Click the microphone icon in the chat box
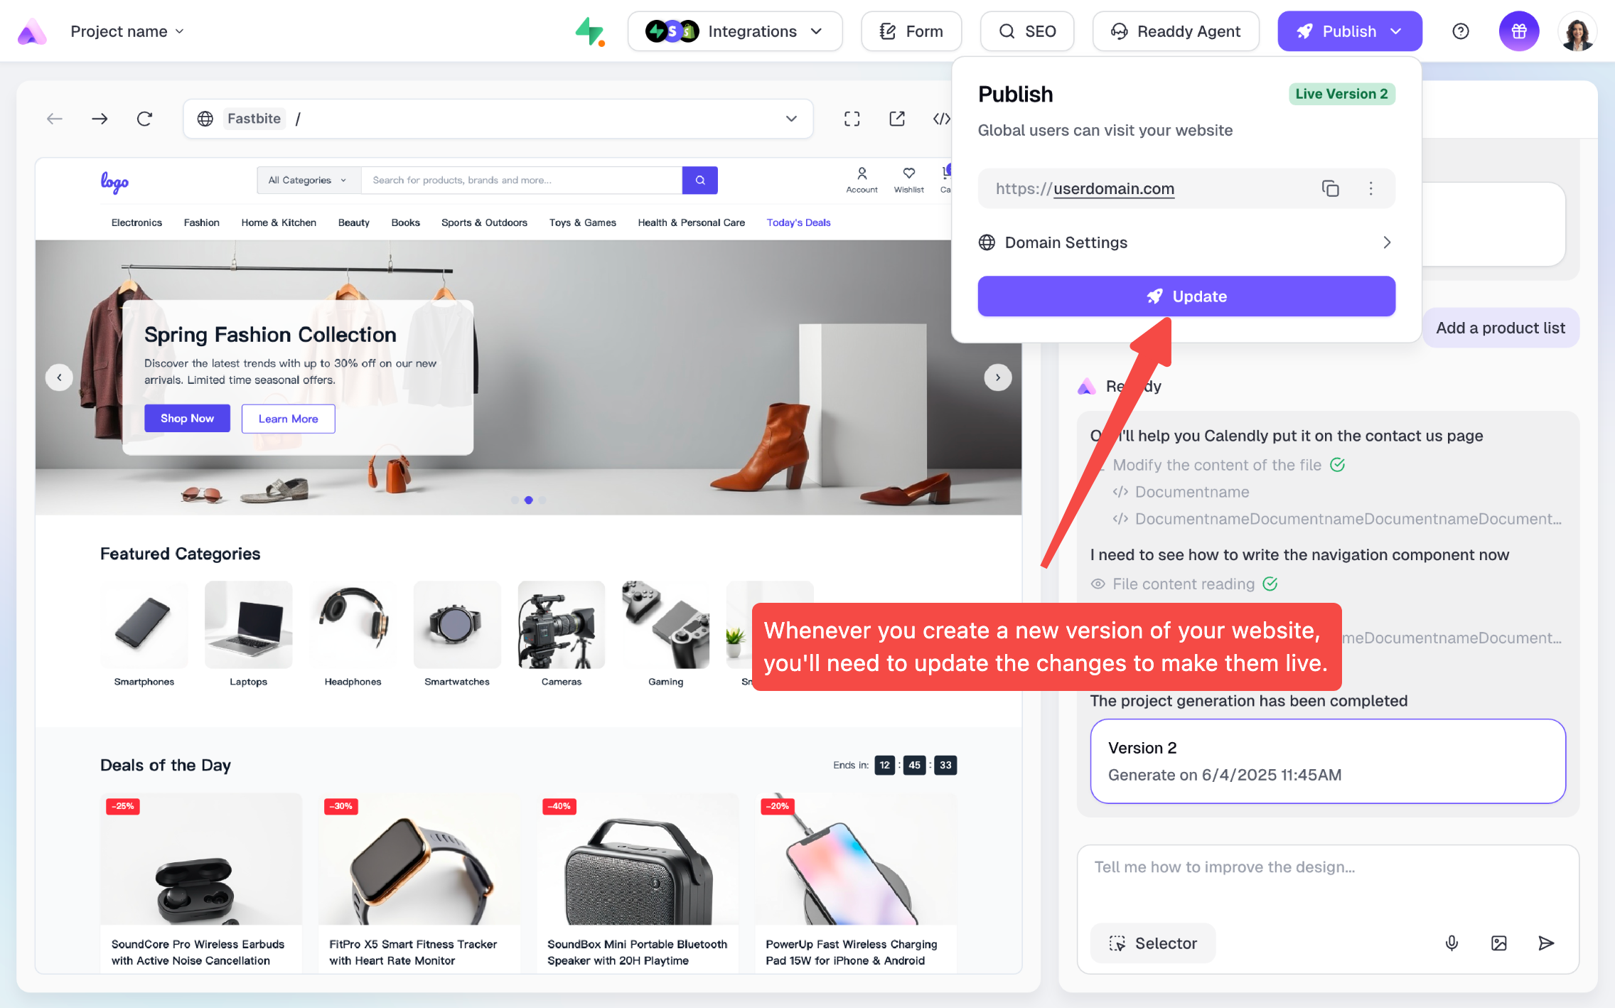 1452,943
